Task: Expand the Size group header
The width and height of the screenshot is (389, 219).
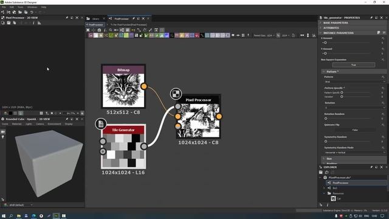Action: (354, 158)
